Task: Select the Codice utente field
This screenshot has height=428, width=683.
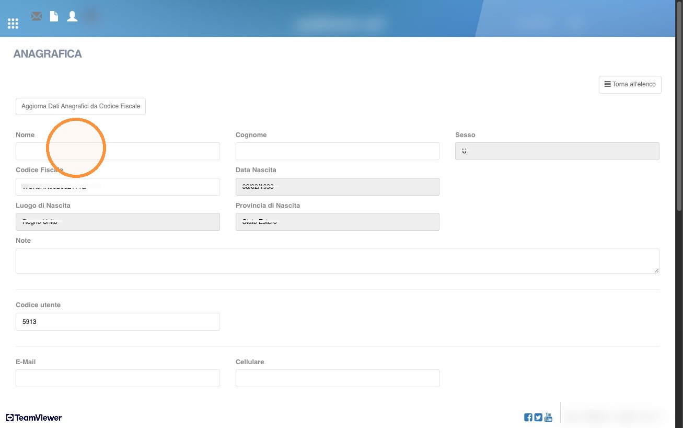Action: 118,322
